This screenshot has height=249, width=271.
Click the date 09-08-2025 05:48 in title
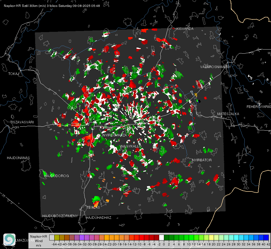(86, 6)
